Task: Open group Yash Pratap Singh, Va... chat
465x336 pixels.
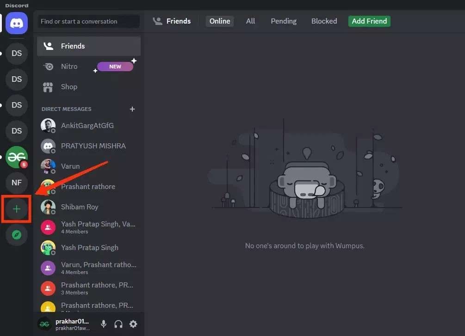Action: click(x=89, y=227)
